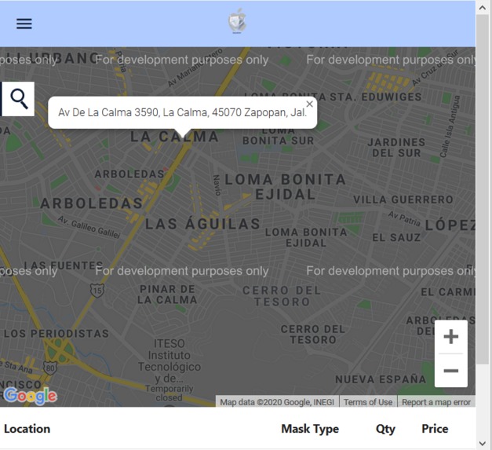The width and height of the screenshot is (492, 450).
Task: Click the apple mask logo in header
Action: point(238,21)
